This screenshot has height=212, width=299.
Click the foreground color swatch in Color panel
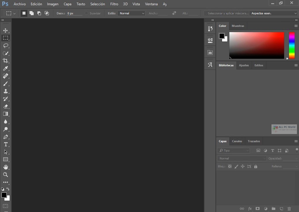[x=221, y=36]
